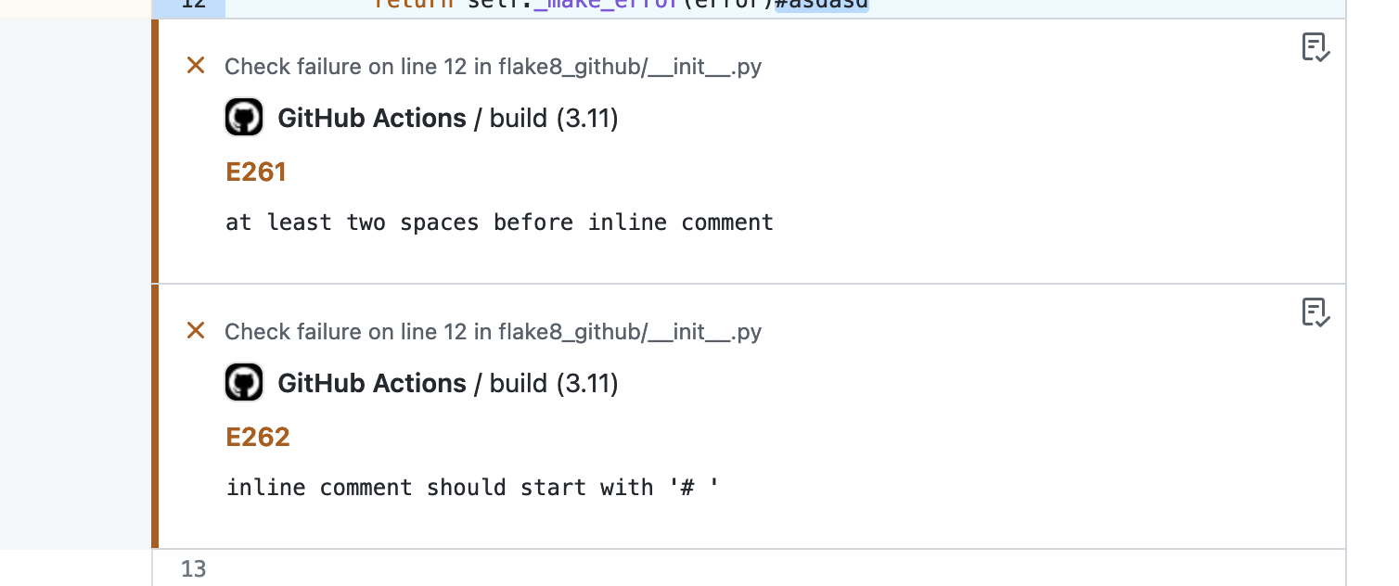The image size is (1399, 586).
Task: Click check failure header text above E261
Action: (493, 67)
